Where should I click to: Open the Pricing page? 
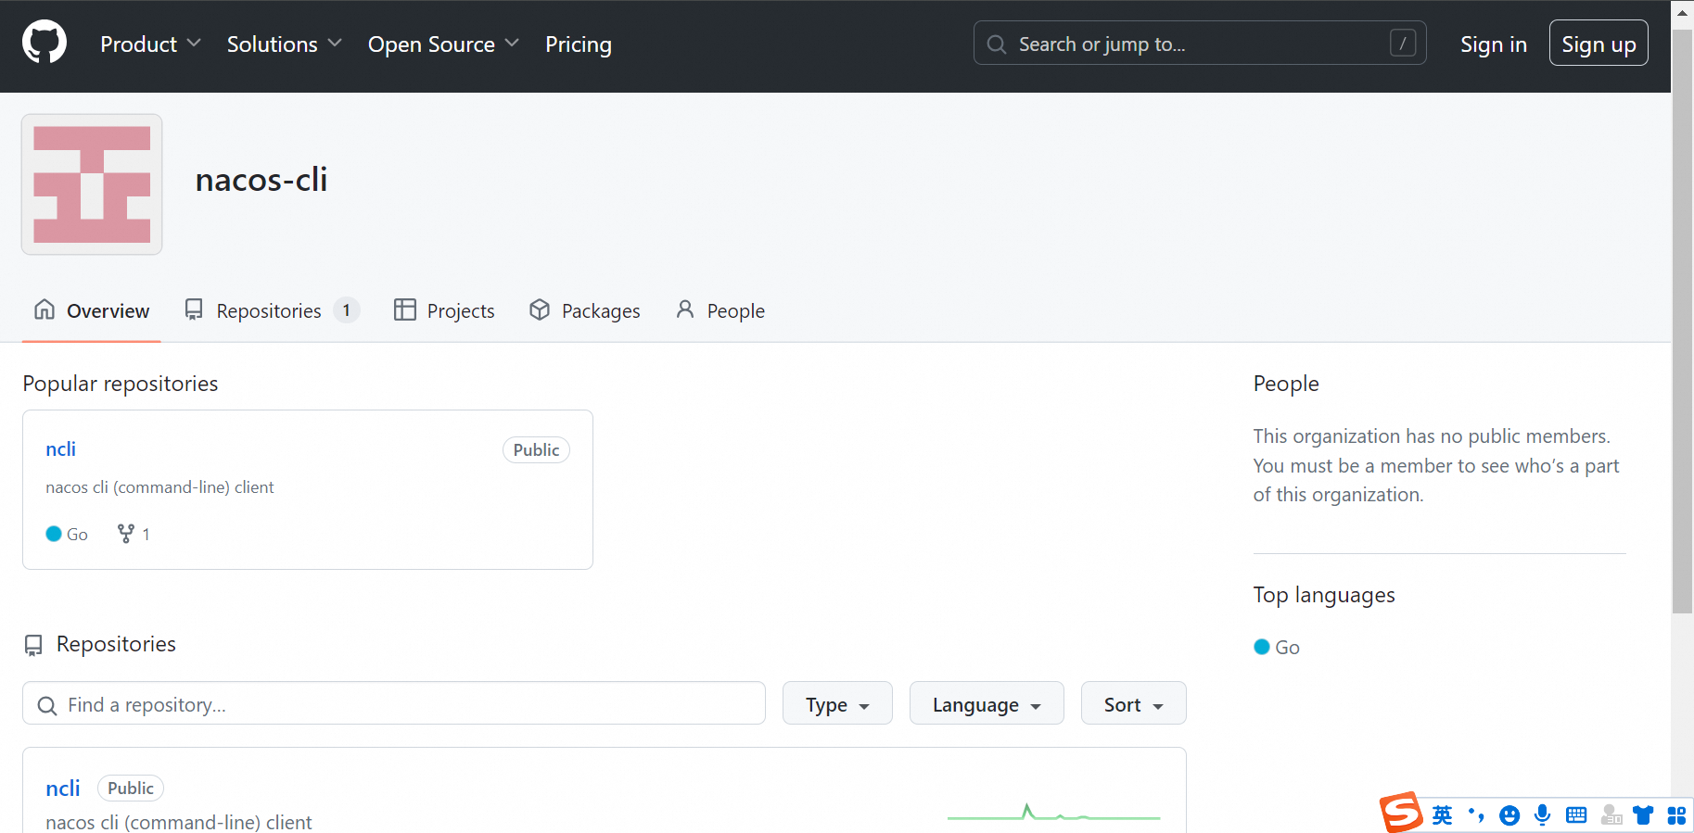(579, 44)
